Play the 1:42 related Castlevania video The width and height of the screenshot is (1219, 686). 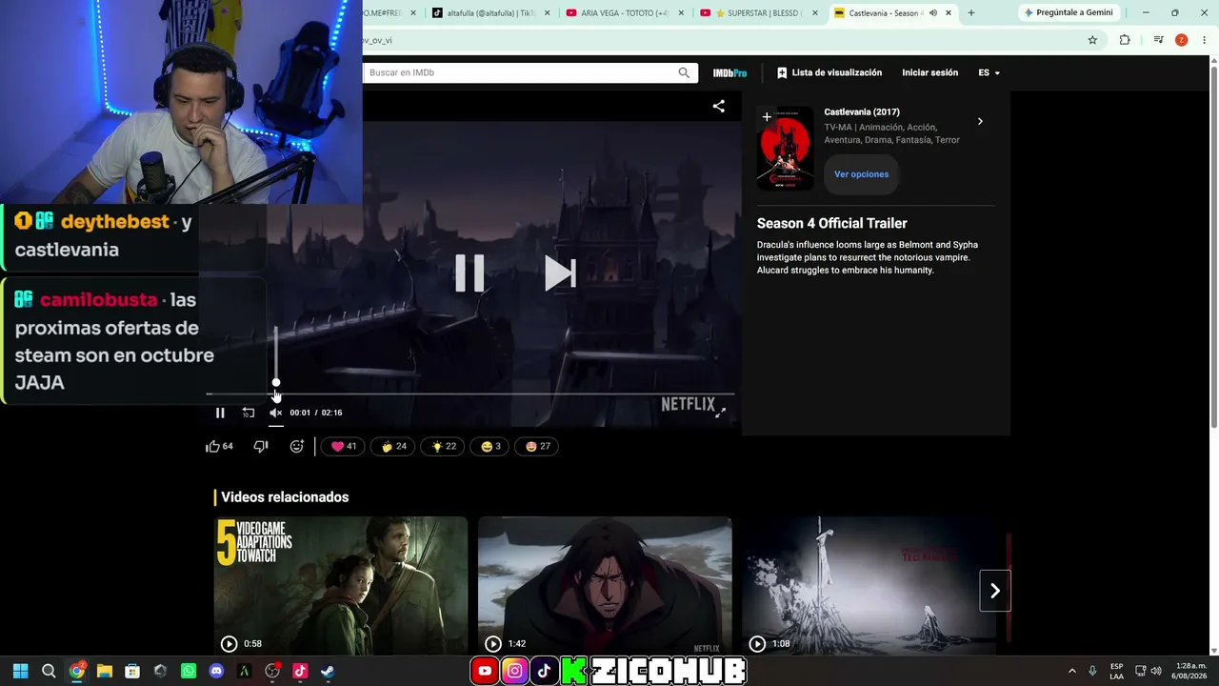(x=605, y=586)
